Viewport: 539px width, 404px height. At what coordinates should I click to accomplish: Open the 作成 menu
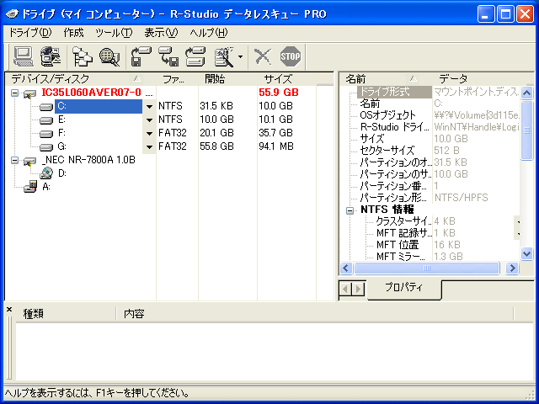point(73,33)
